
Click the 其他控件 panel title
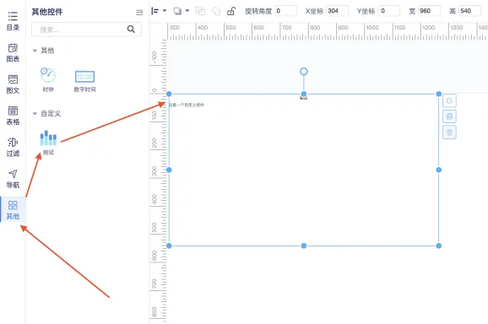(47, 12)
